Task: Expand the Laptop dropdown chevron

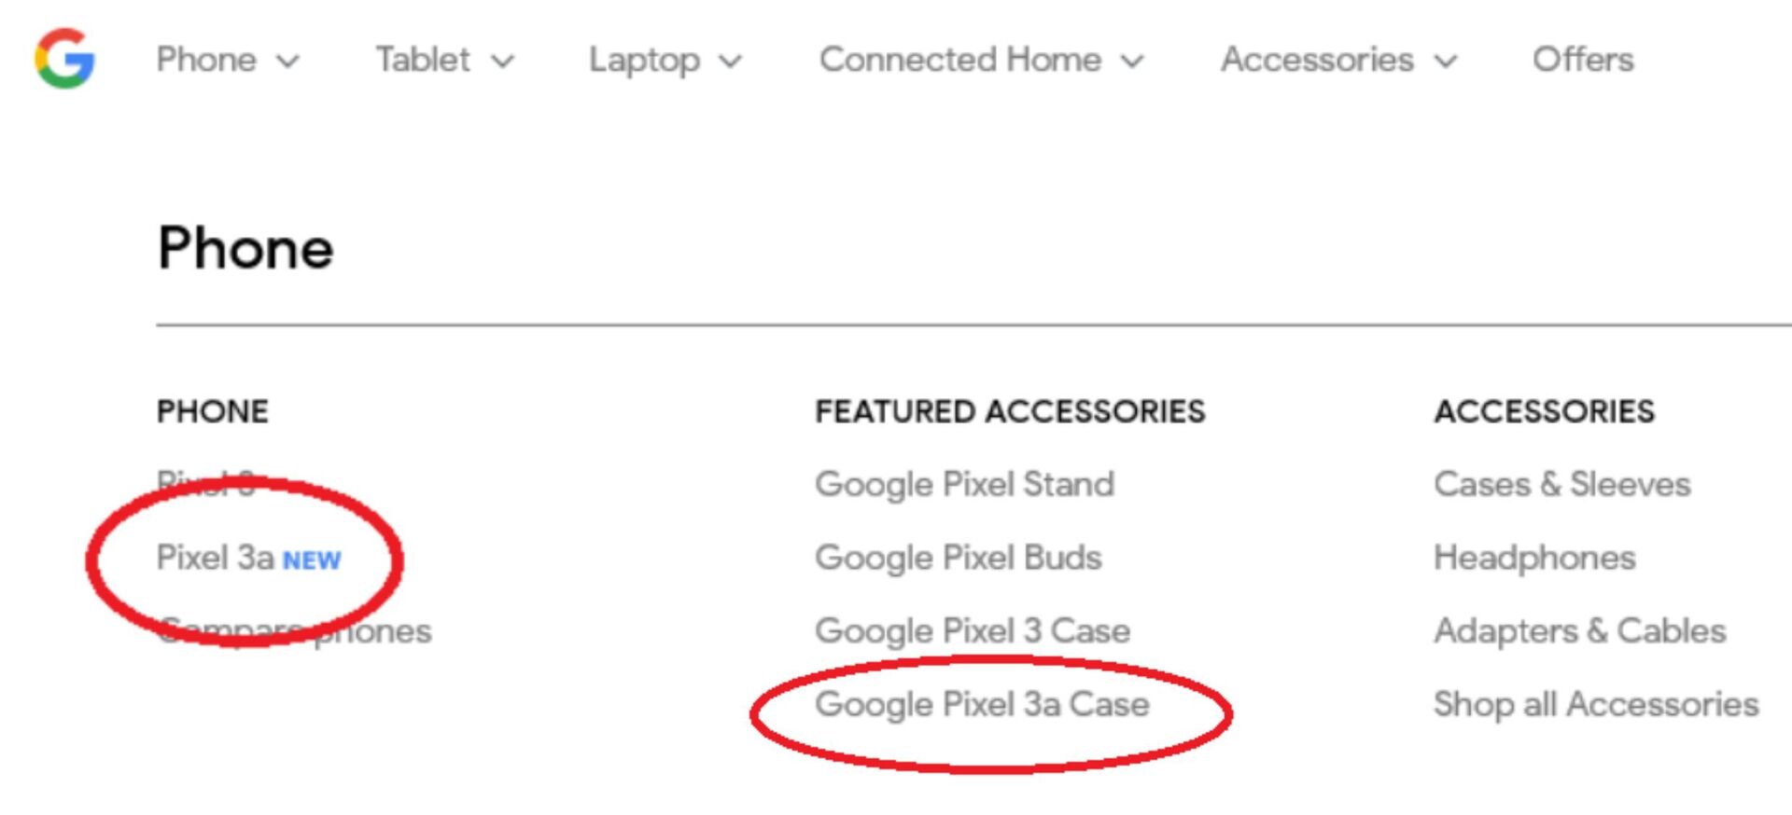Action: click(731, 62)
